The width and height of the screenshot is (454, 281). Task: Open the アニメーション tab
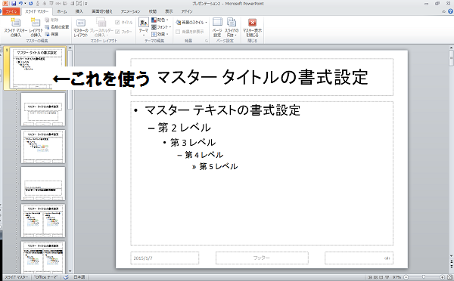click(130, 11)
